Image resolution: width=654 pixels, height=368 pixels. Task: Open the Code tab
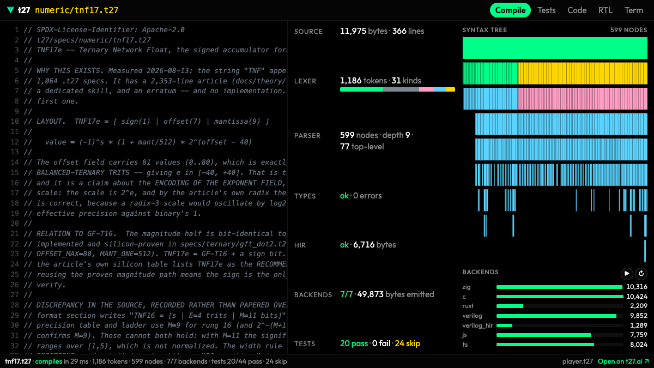[x=577, y=10]
